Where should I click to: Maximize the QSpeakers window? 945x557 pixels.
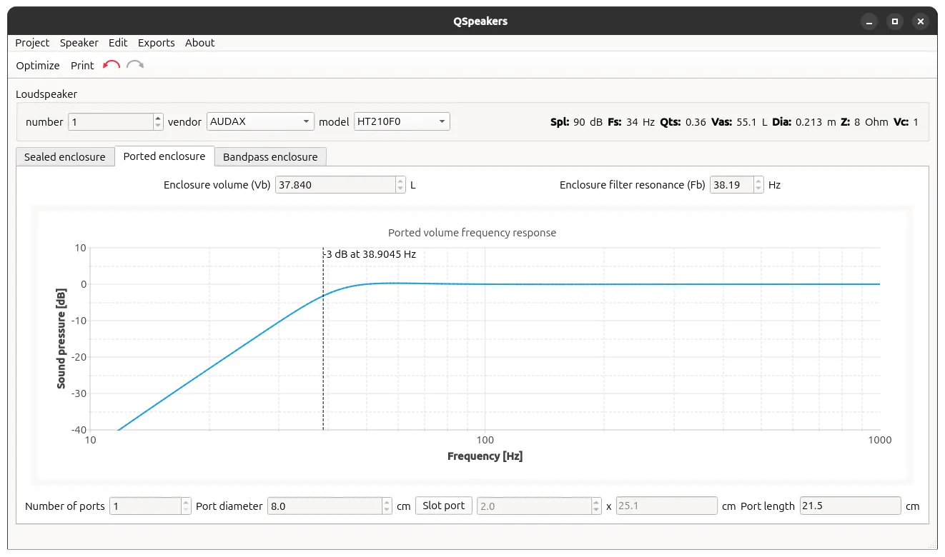coord(895,21)
